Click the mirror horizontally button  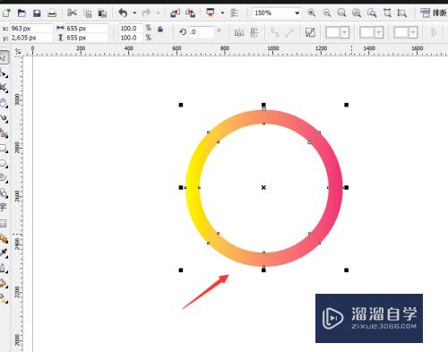coord(239,32)
